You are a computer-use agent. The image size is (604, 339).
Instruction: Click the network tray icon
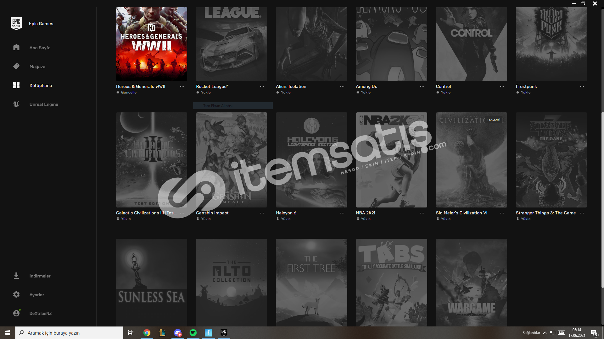point(553,333)
